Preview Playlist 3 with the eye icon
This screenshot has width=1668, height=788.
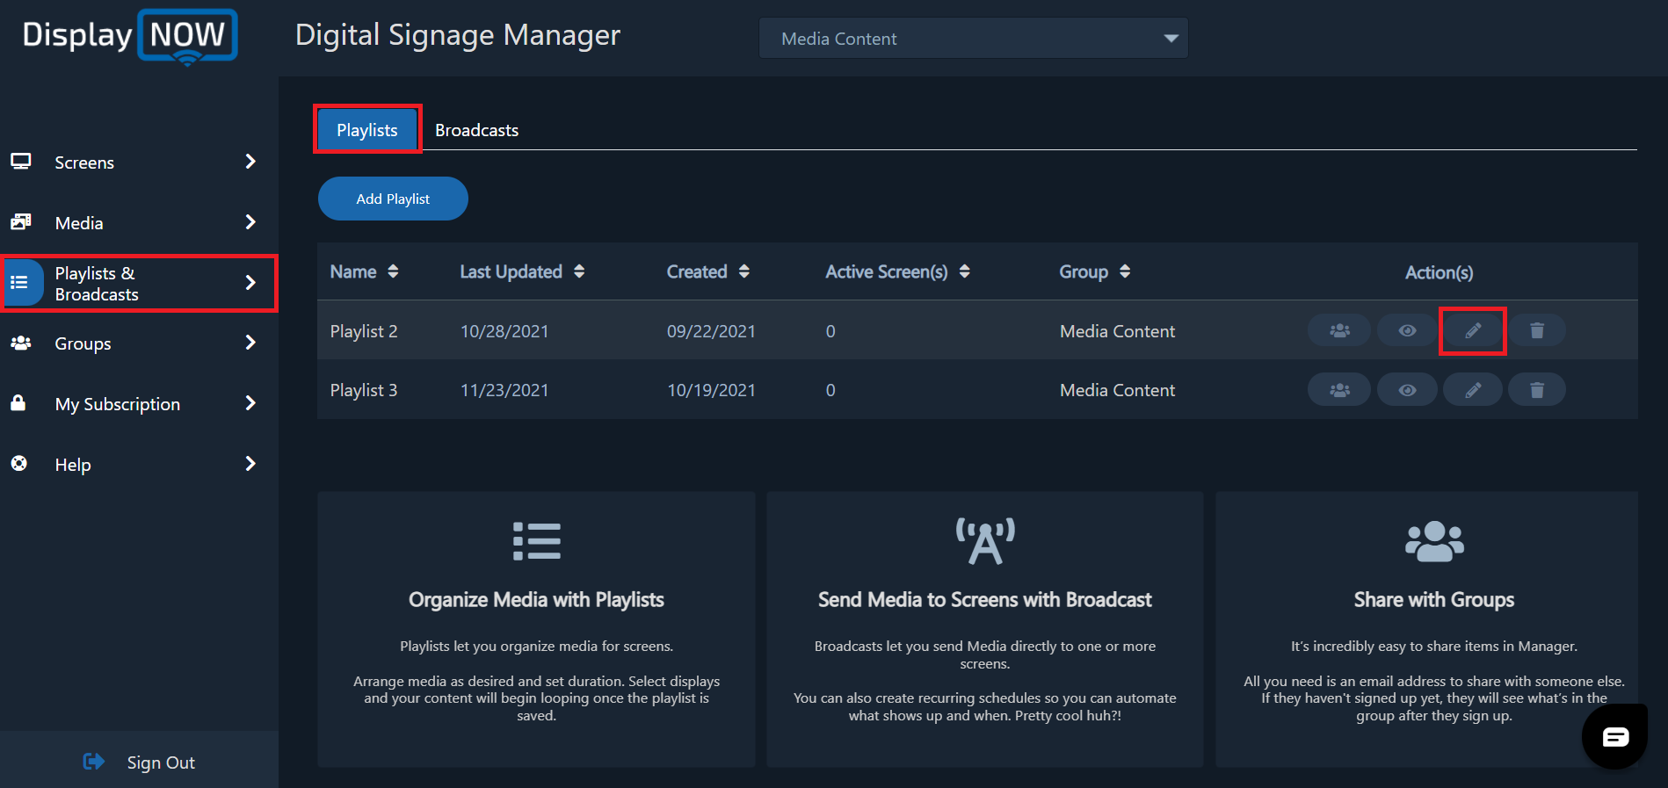coord(1407,390)
